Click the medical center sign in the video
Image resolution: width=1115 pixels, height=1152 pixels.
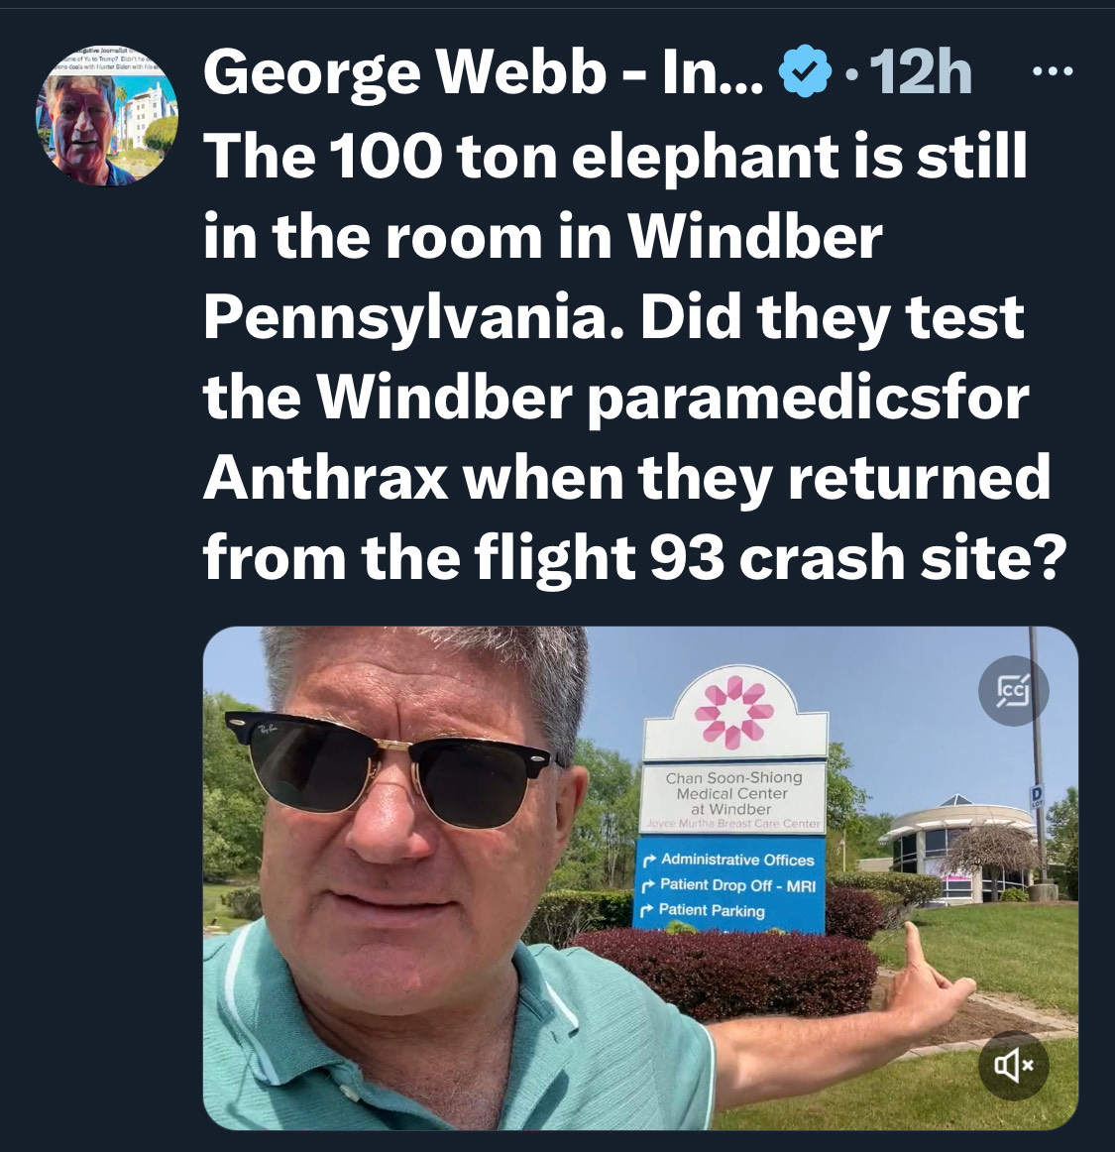pos(734,802)
